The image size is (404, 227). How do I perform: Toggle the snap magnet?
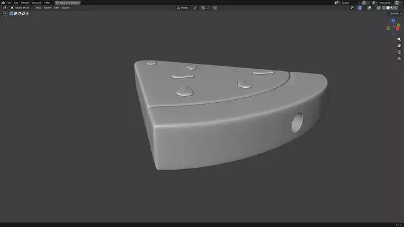point(203,8)
